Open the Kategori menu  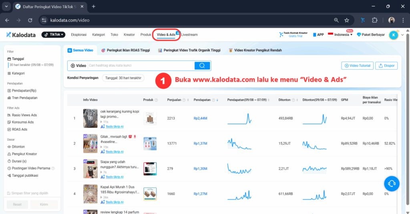(98, 35)
